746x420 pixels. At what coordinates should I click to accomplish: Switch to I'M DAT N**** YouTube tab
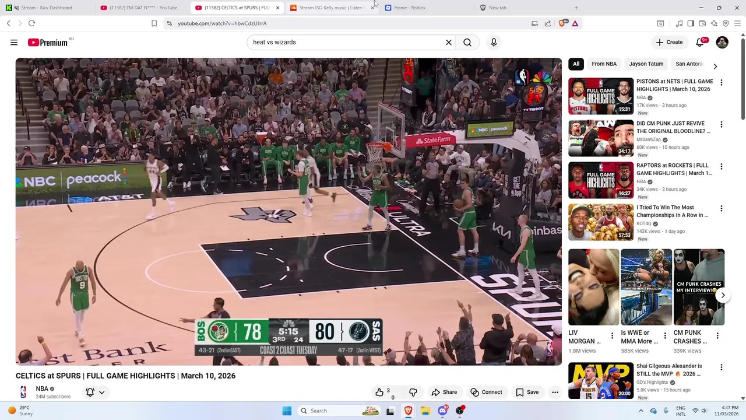pyautogui.click(x=143, y=8)
